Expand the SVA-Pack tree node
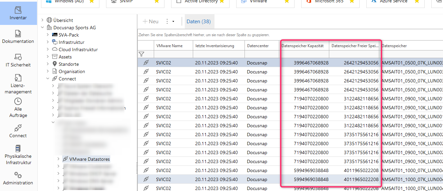The height and width of the screenshot is (191, 443). [48, 35]
